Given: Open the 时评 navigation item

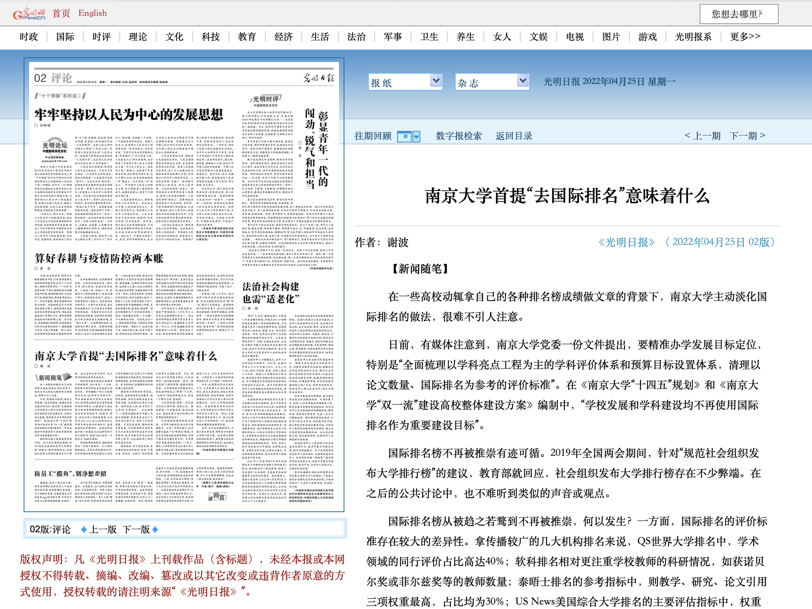Looking at the screenshot, I should coord(101,37).
